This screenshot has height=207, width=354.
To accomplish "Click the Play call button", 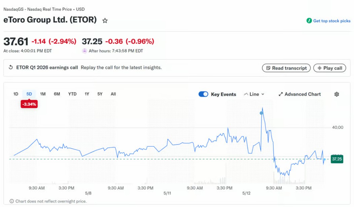I will [x=330, y=68].
